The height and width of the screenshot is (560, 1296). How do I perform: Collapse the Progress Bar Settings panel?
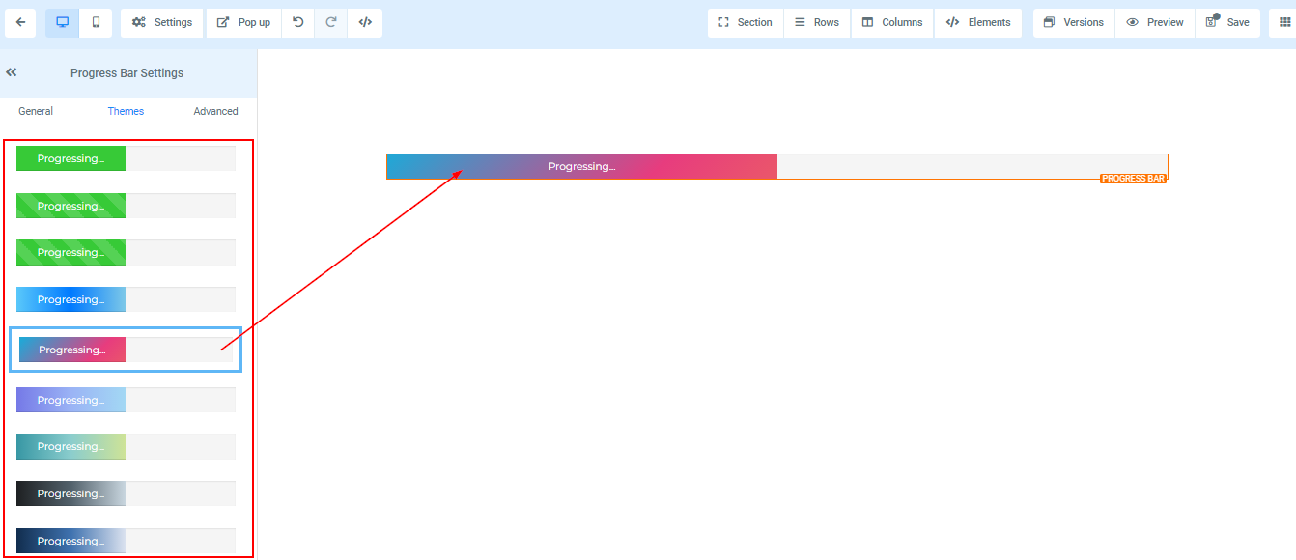pyautogui.click(x=12, y=72)
